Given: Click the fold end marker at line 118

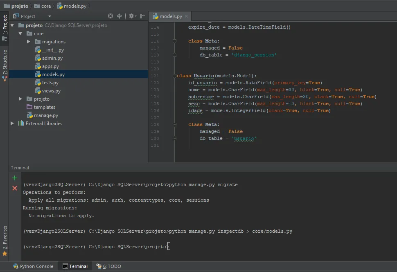Looking at the screenshot, I should tap(174, 55).
